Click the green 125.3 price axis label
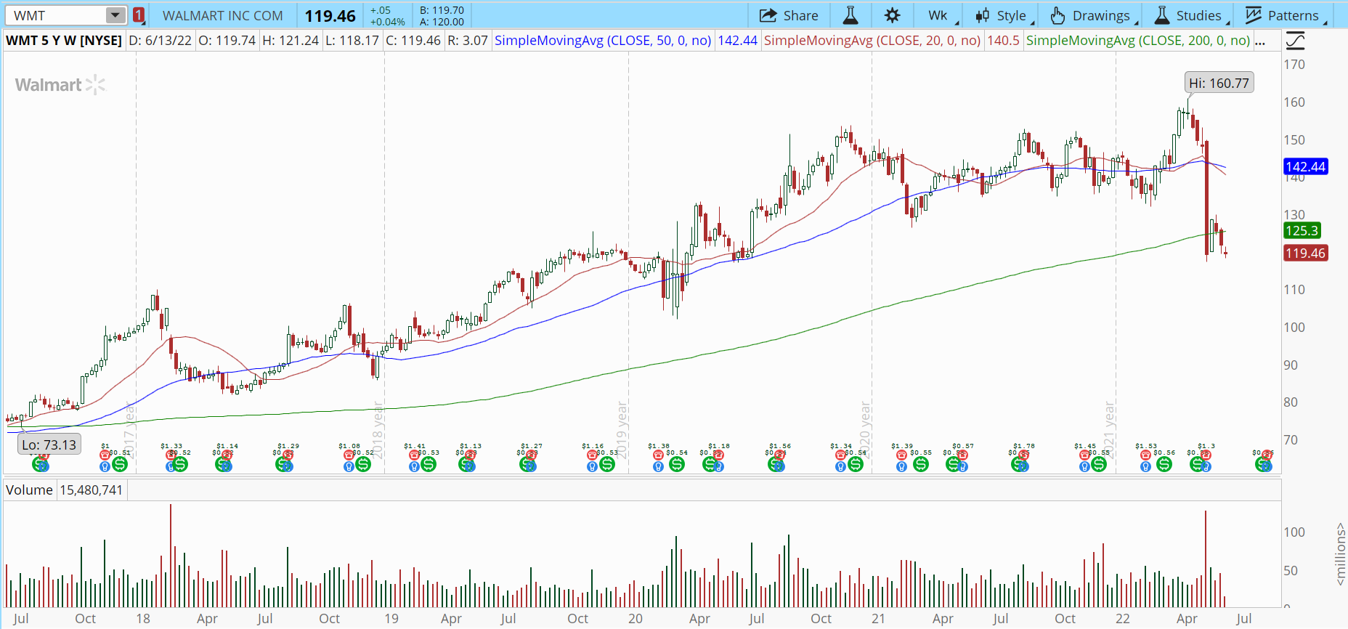 [x=1302, y=230]
